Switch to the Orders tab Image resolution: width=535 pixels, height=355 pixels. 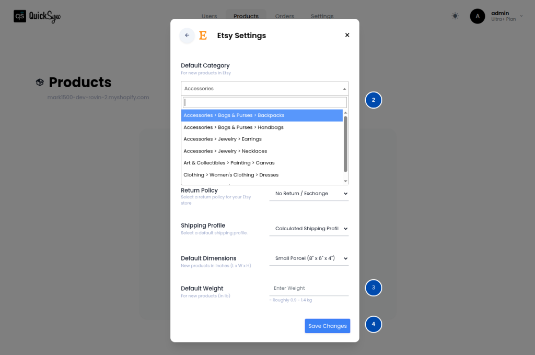[x=285, y=16]
